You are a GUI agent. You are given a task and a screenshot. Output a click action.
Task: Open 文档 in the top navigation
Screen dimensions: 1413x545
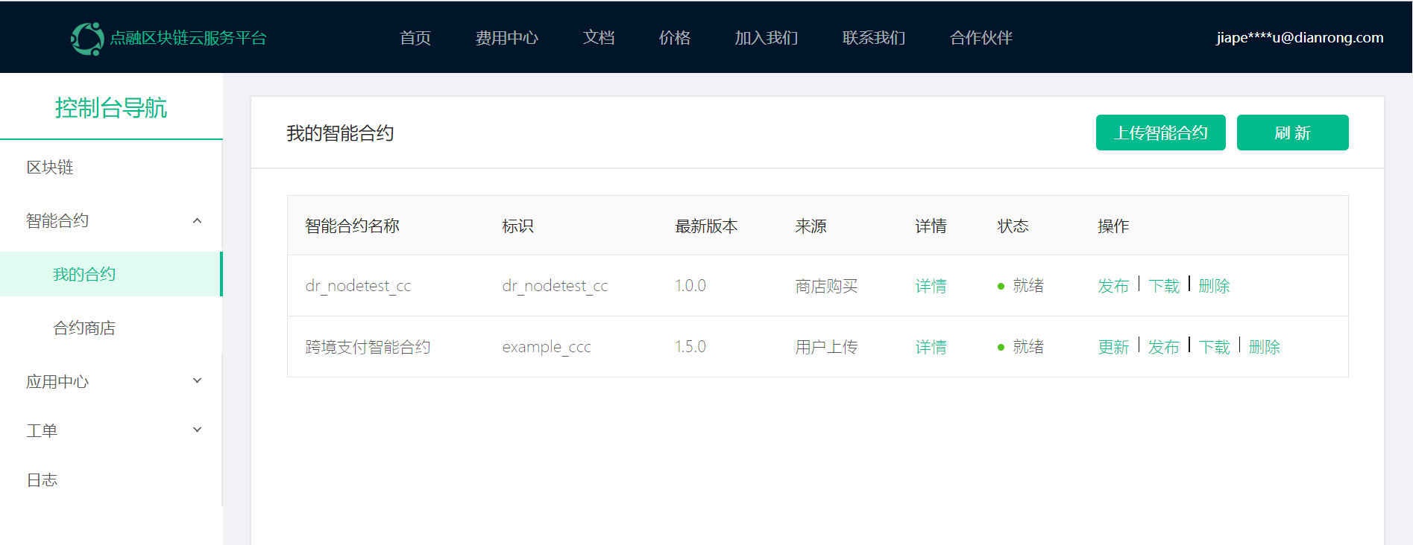tap(599, 38)
